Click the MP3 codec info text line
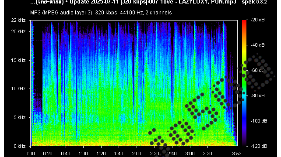The height and width of the screenshot is (157, 281). coord(101,13)
